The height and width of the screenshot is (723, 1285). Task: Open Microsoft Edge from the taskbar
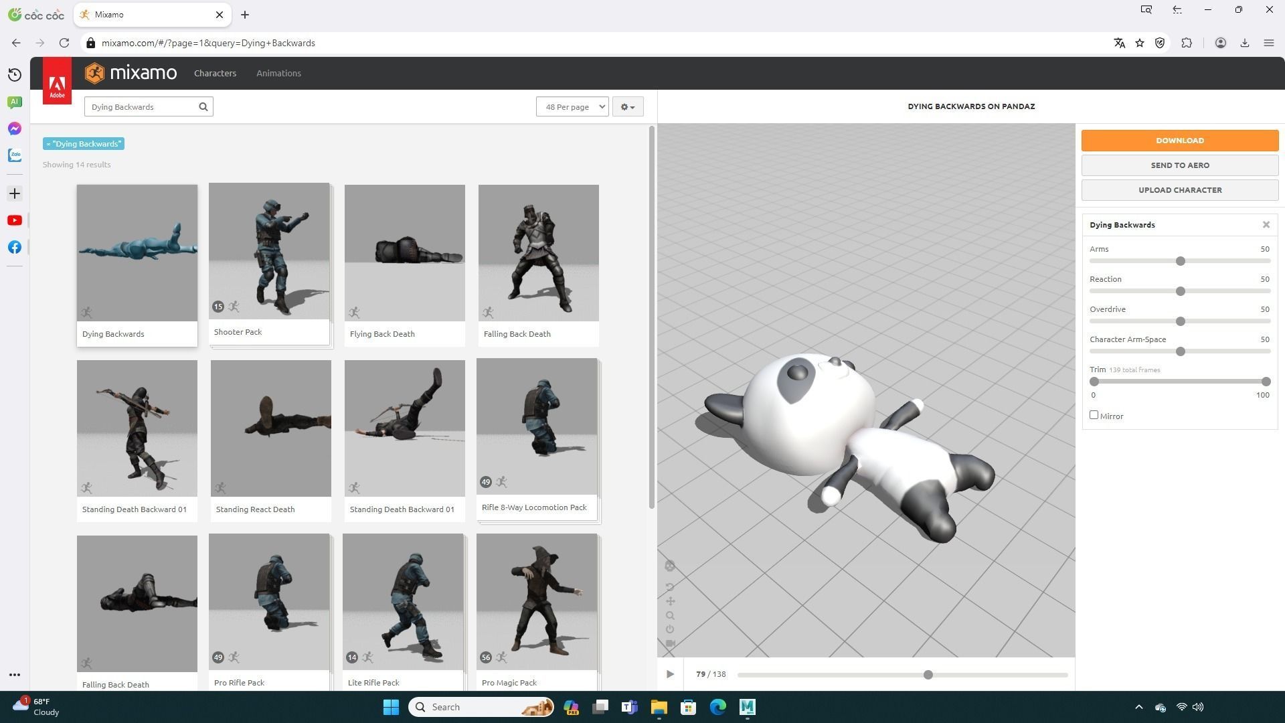pyautogui.click(x=717, y=707)
